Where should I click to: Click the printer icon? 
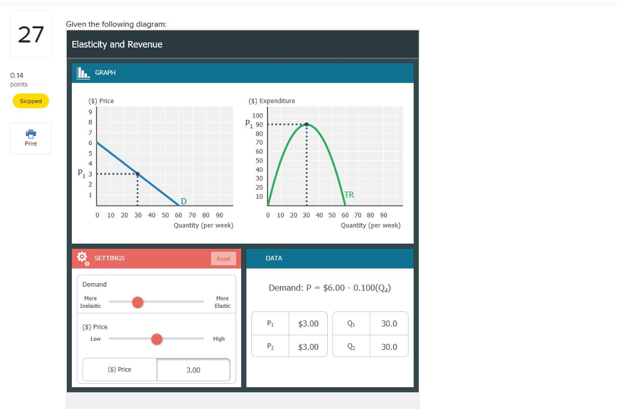[31, 134]
